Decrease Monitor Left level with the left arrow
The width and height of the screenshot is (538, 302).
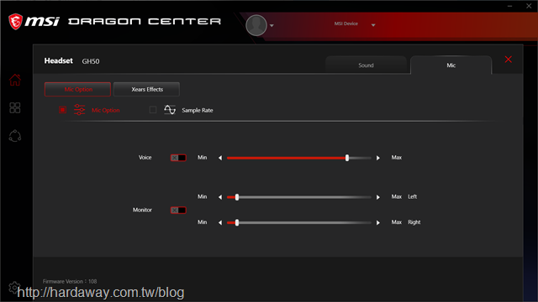(x=220, y=197)
